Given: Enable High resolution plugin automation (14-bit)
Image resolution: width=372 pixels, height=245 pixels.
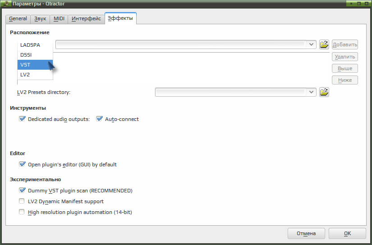Looking at the screenshot, I should pyautogui.click(x=22, y=212).
